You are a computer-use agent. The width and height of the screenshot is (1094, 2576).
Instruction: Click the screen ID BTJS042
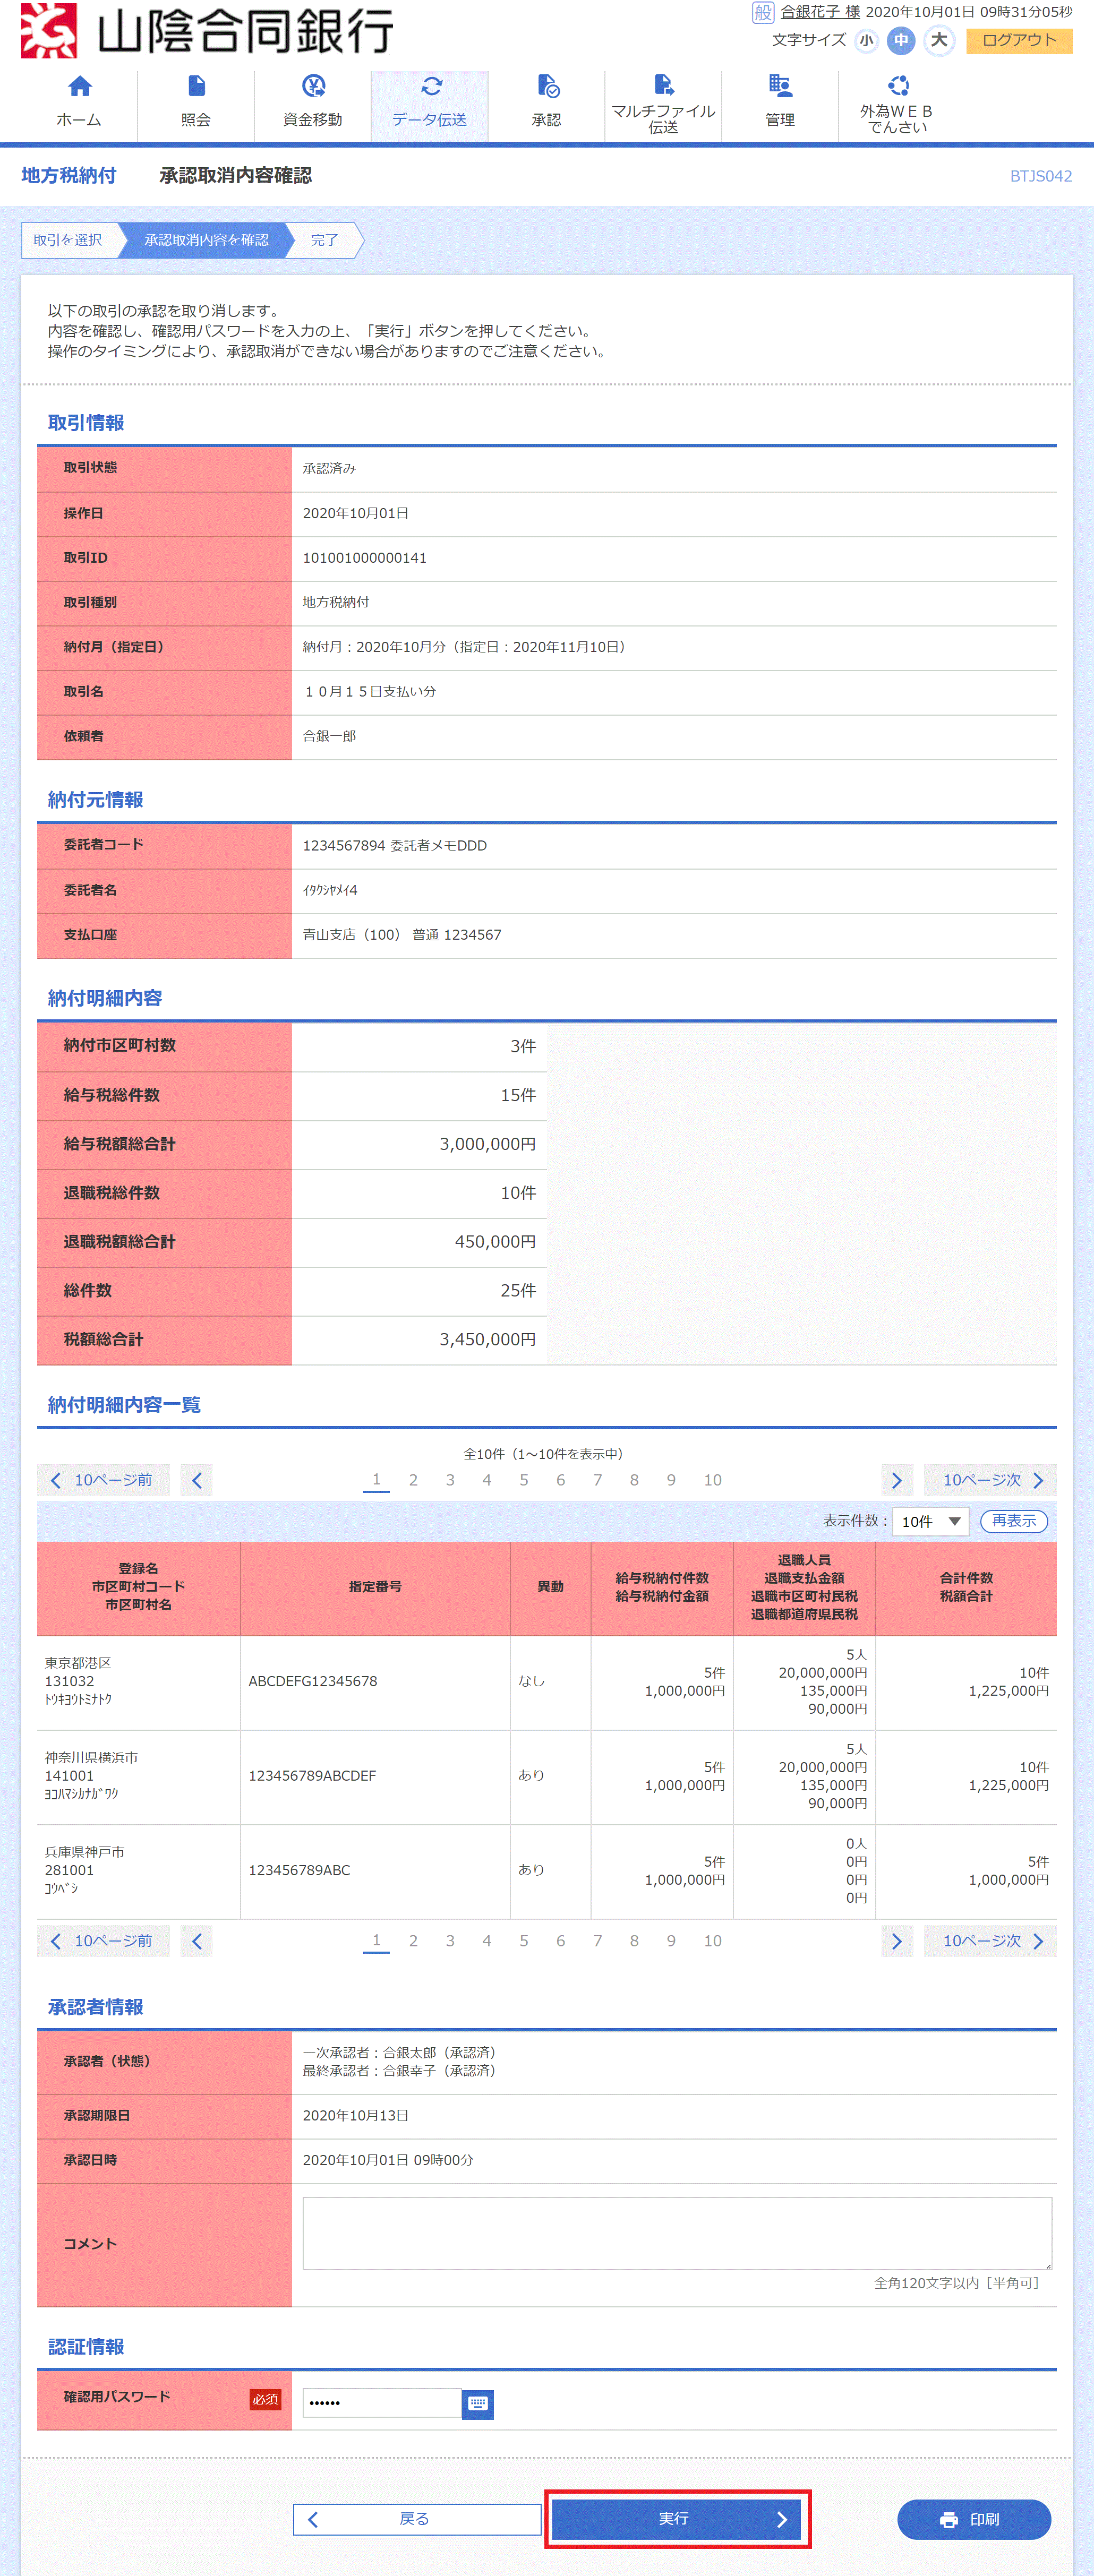point(1040,176)
